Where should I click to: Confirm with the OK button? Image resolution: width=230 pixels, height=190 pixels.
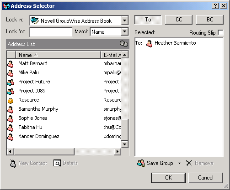168,178
